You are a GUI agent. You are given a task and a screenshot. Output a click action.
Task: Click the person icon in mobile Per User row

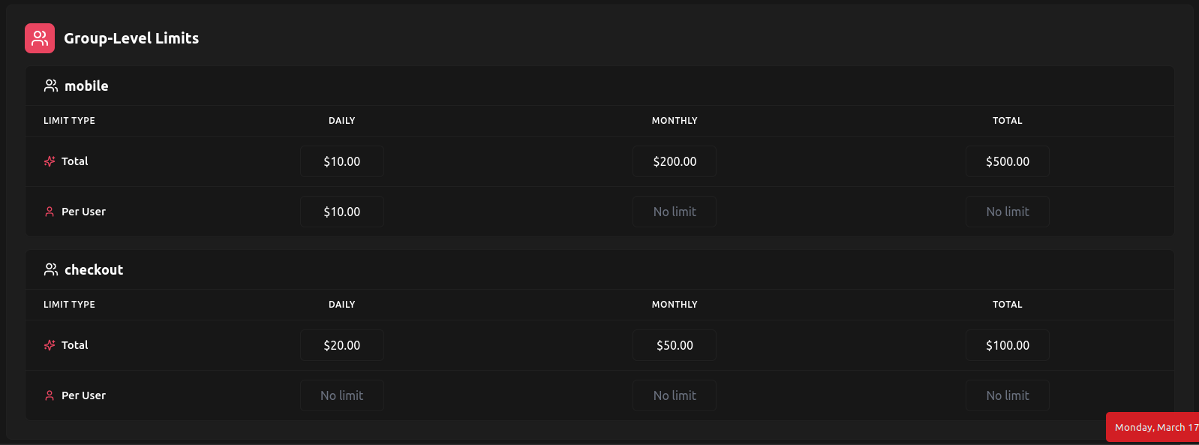coord(50,212)
